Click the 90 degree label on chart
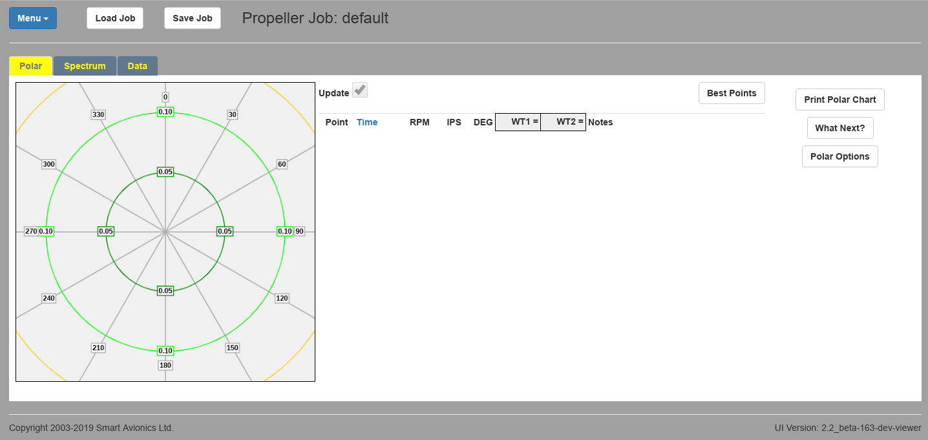 (x=299, y=231)
